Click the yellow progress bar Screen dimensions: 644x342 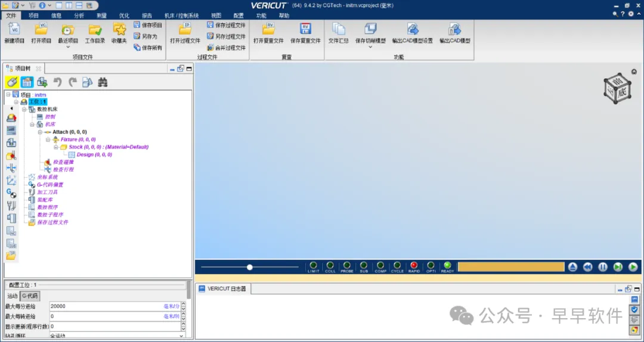click(x=511, y=267)
